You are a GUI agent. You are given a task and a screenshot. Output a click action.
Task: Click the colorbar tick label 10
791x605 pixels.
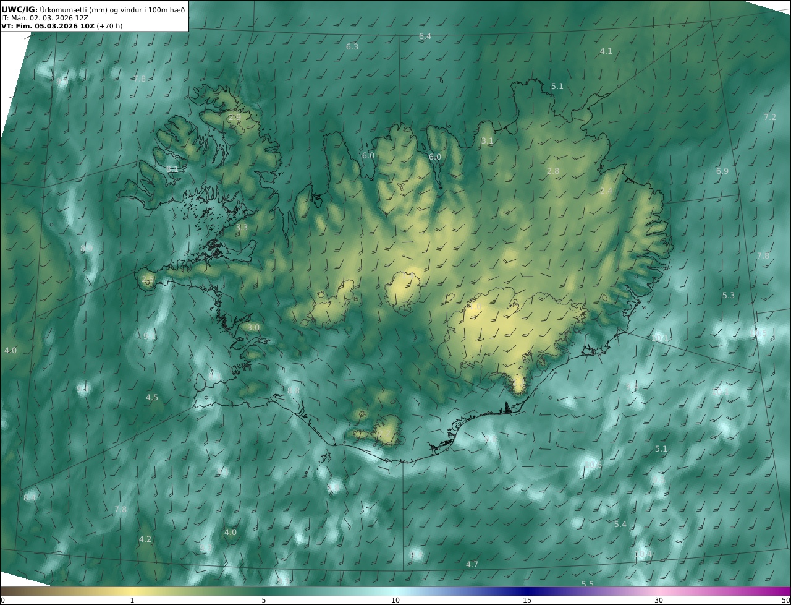click(x=395, y=600)
